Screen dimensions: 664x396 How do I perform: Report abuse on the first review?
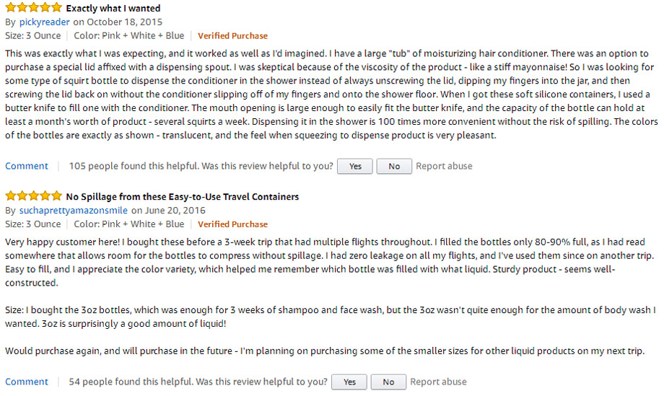click(x=444, y=166)
